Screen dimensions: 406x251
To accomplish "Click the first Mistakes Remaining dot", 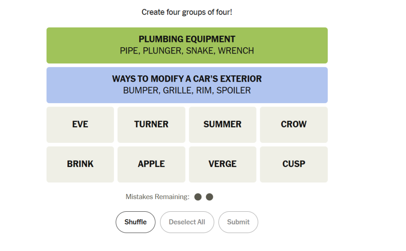I will coord(198,197).
